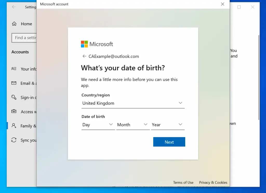Screen dimensions: 266x193
Task: Open the Privacy & Cookies link
Action: pos(213,182)
